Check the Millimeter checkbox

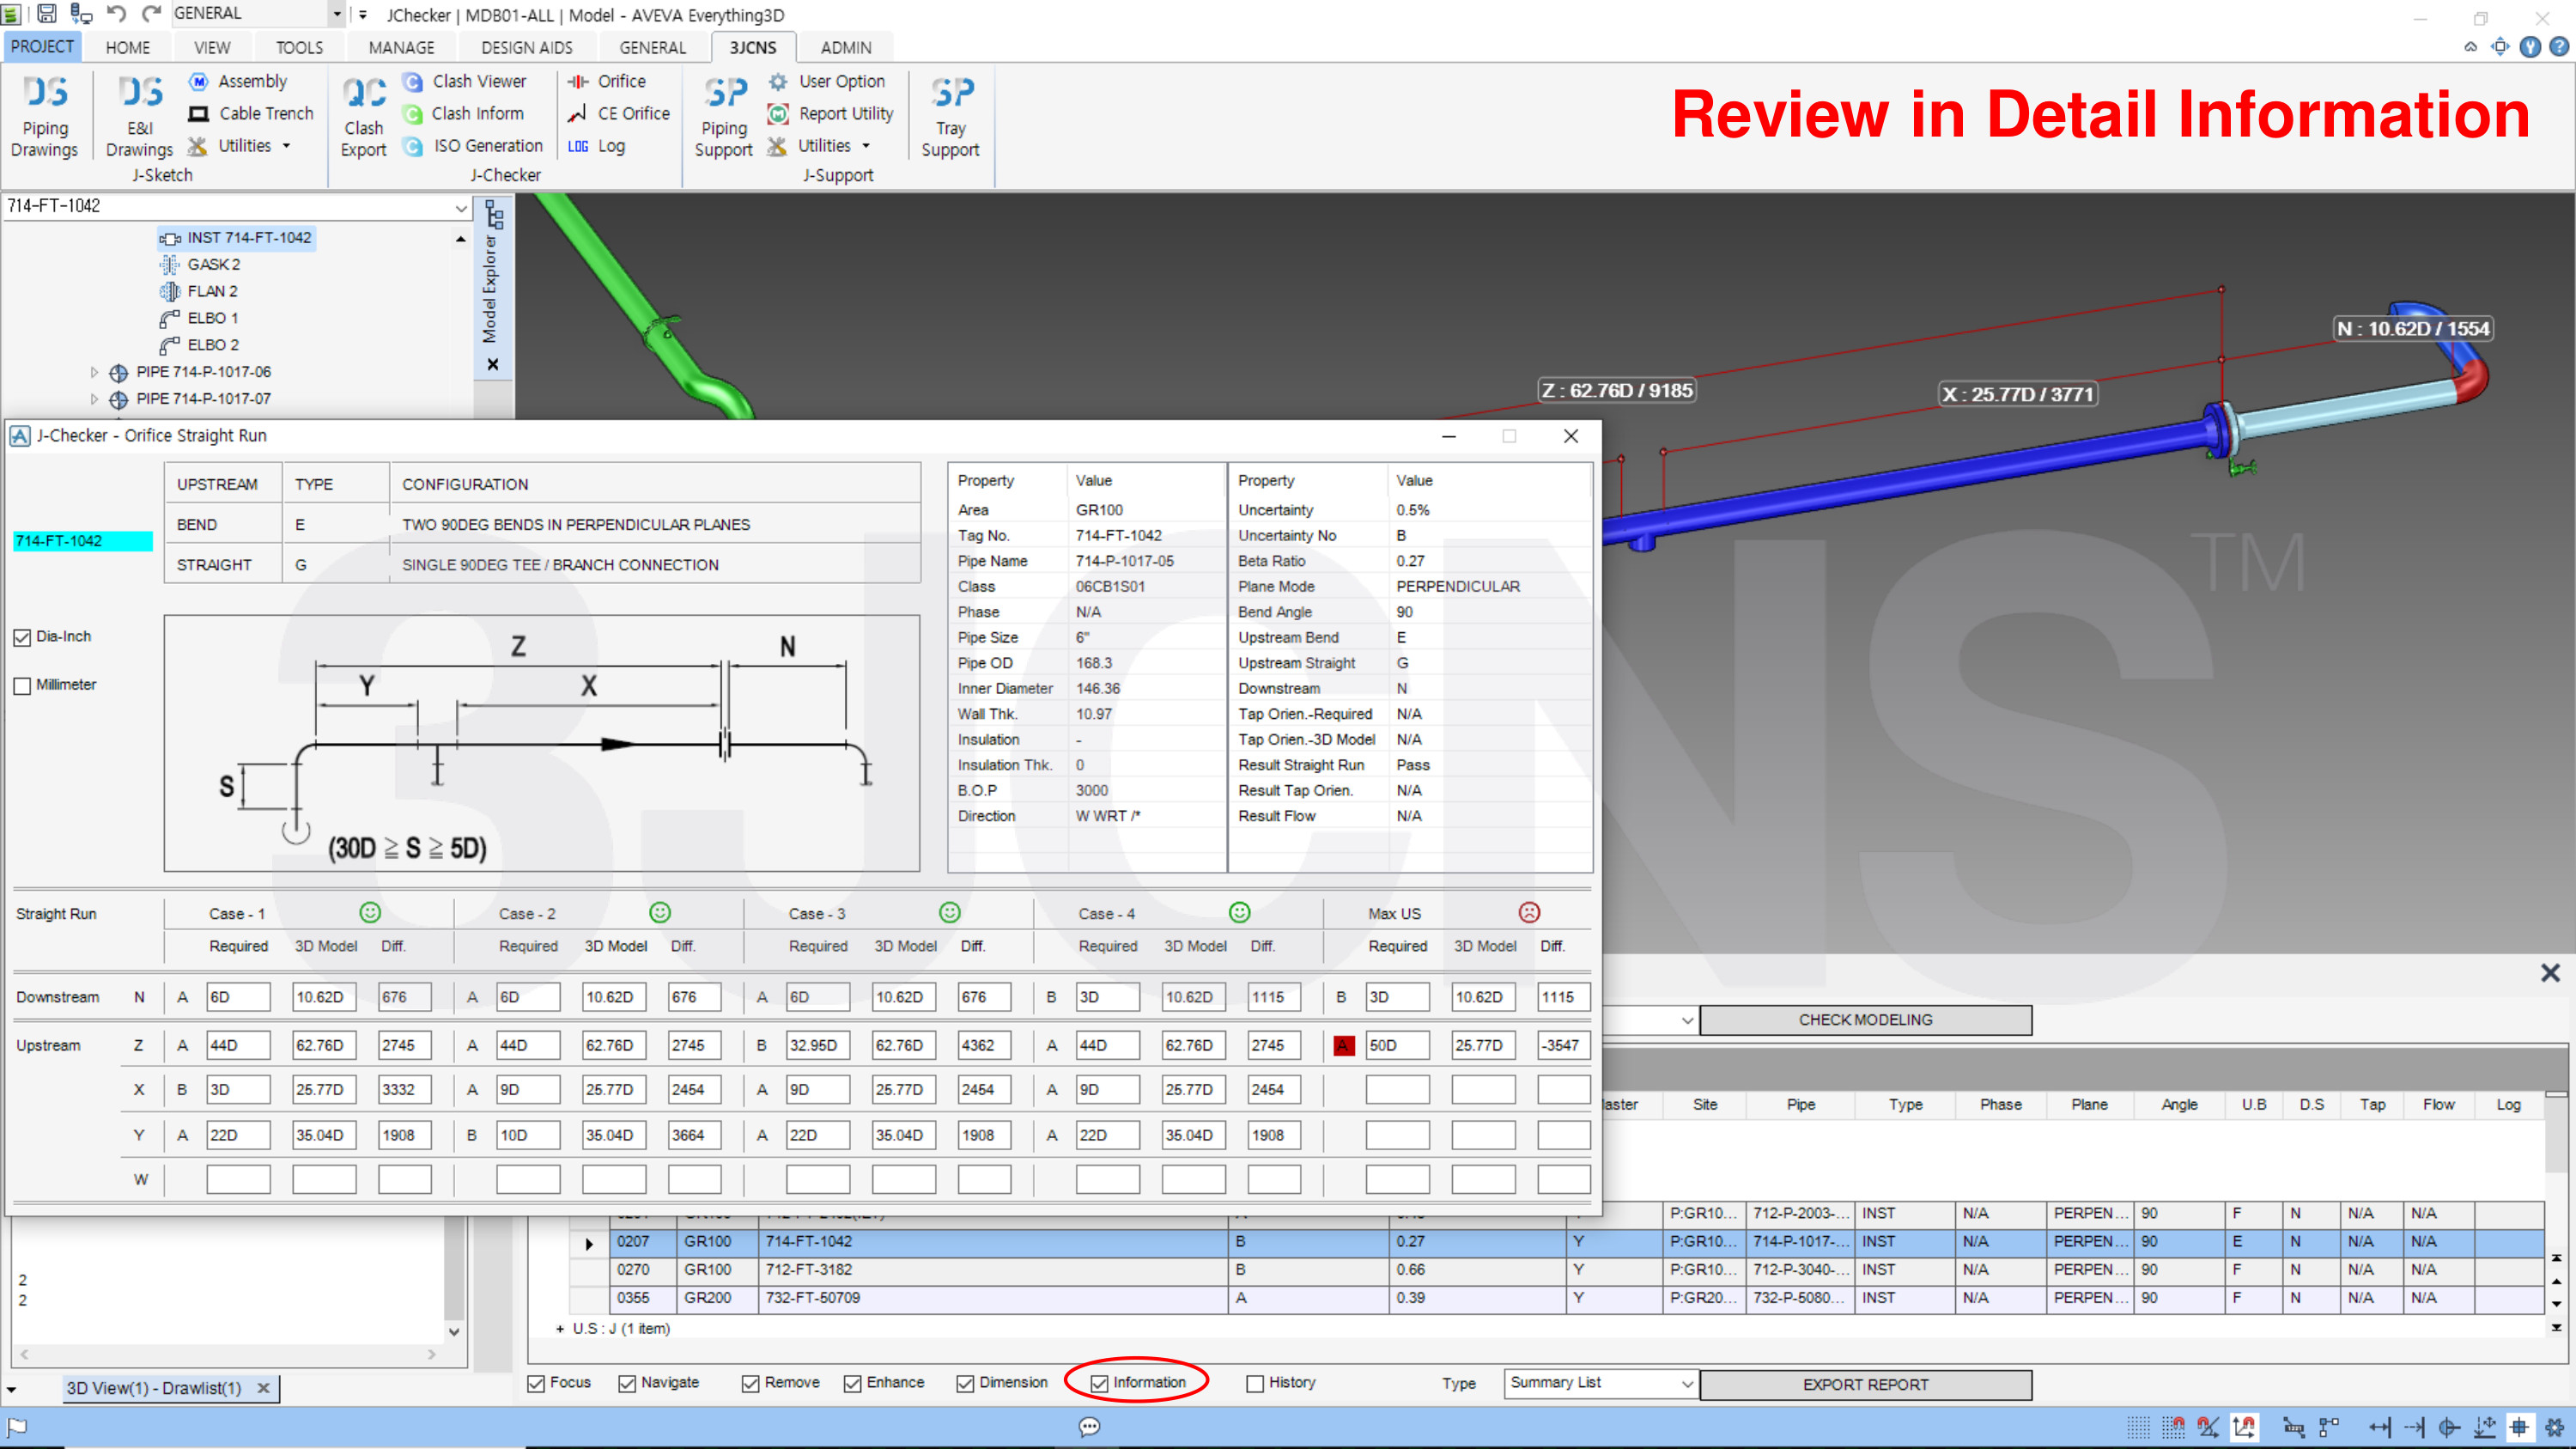[x=22, y=685]
